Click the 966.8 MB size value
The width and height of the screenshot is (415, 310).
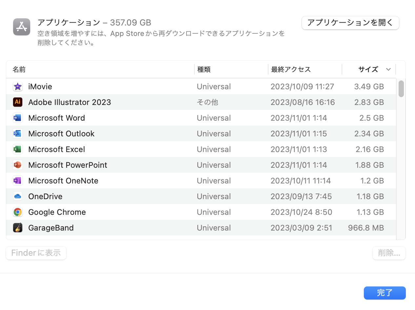(x=366, y=228)
